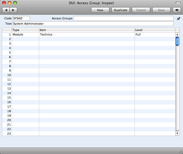Viewport: 183px width, 154px height.
Task: Click the scrollbar down arrow
Action: pos(177,134)
